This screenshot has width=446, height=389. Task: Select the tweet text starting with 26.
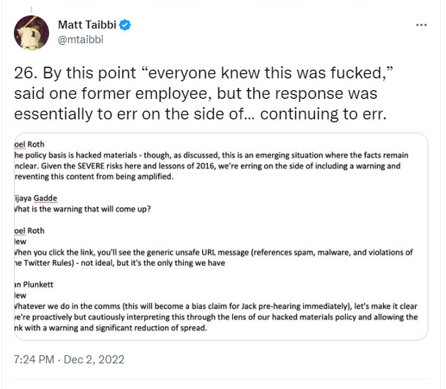point(204,93)
